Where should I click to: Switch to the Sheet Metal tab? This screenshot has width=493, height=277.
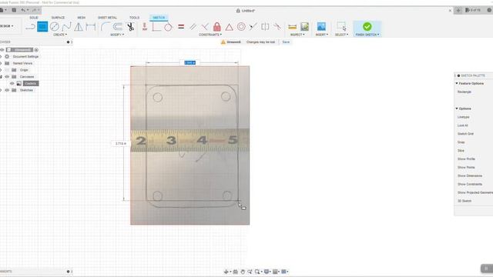coord(107,18)
